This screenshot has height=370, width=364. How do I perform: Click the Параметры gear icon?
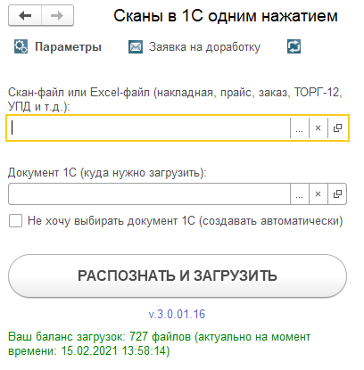tap(21, 46)
